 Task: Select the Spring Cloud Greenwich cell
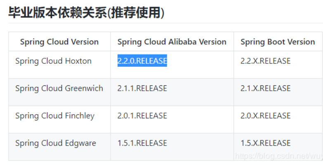(x=59, y=92)
